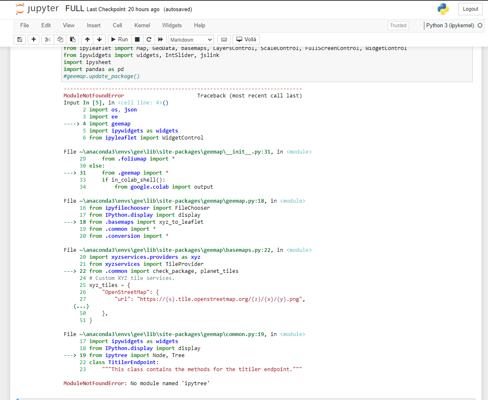Screen dimensions: 488x400
Task: Move the selected cell down
Action: point(99,39)
